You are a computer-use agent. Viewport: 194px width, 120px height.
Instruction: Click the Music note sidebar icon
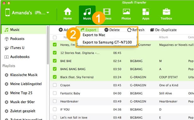[6, 30]
